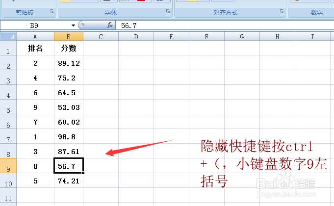This screenshot has width=334, height=206.
Task: Click the 对齐方式 group label
Action: coord(226,13)
